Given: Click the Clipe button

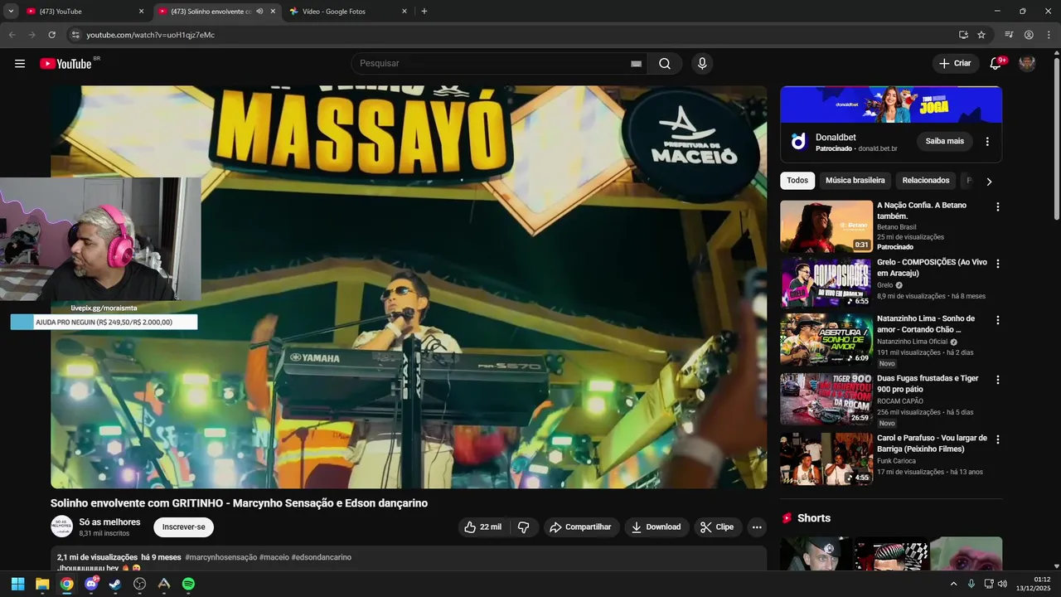Looking at the screenshot, I should [x=718, y=527].
